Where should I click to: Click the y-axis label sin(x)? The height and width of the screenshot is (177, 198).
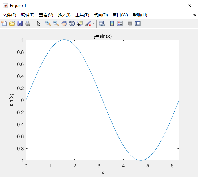point(12,100)
